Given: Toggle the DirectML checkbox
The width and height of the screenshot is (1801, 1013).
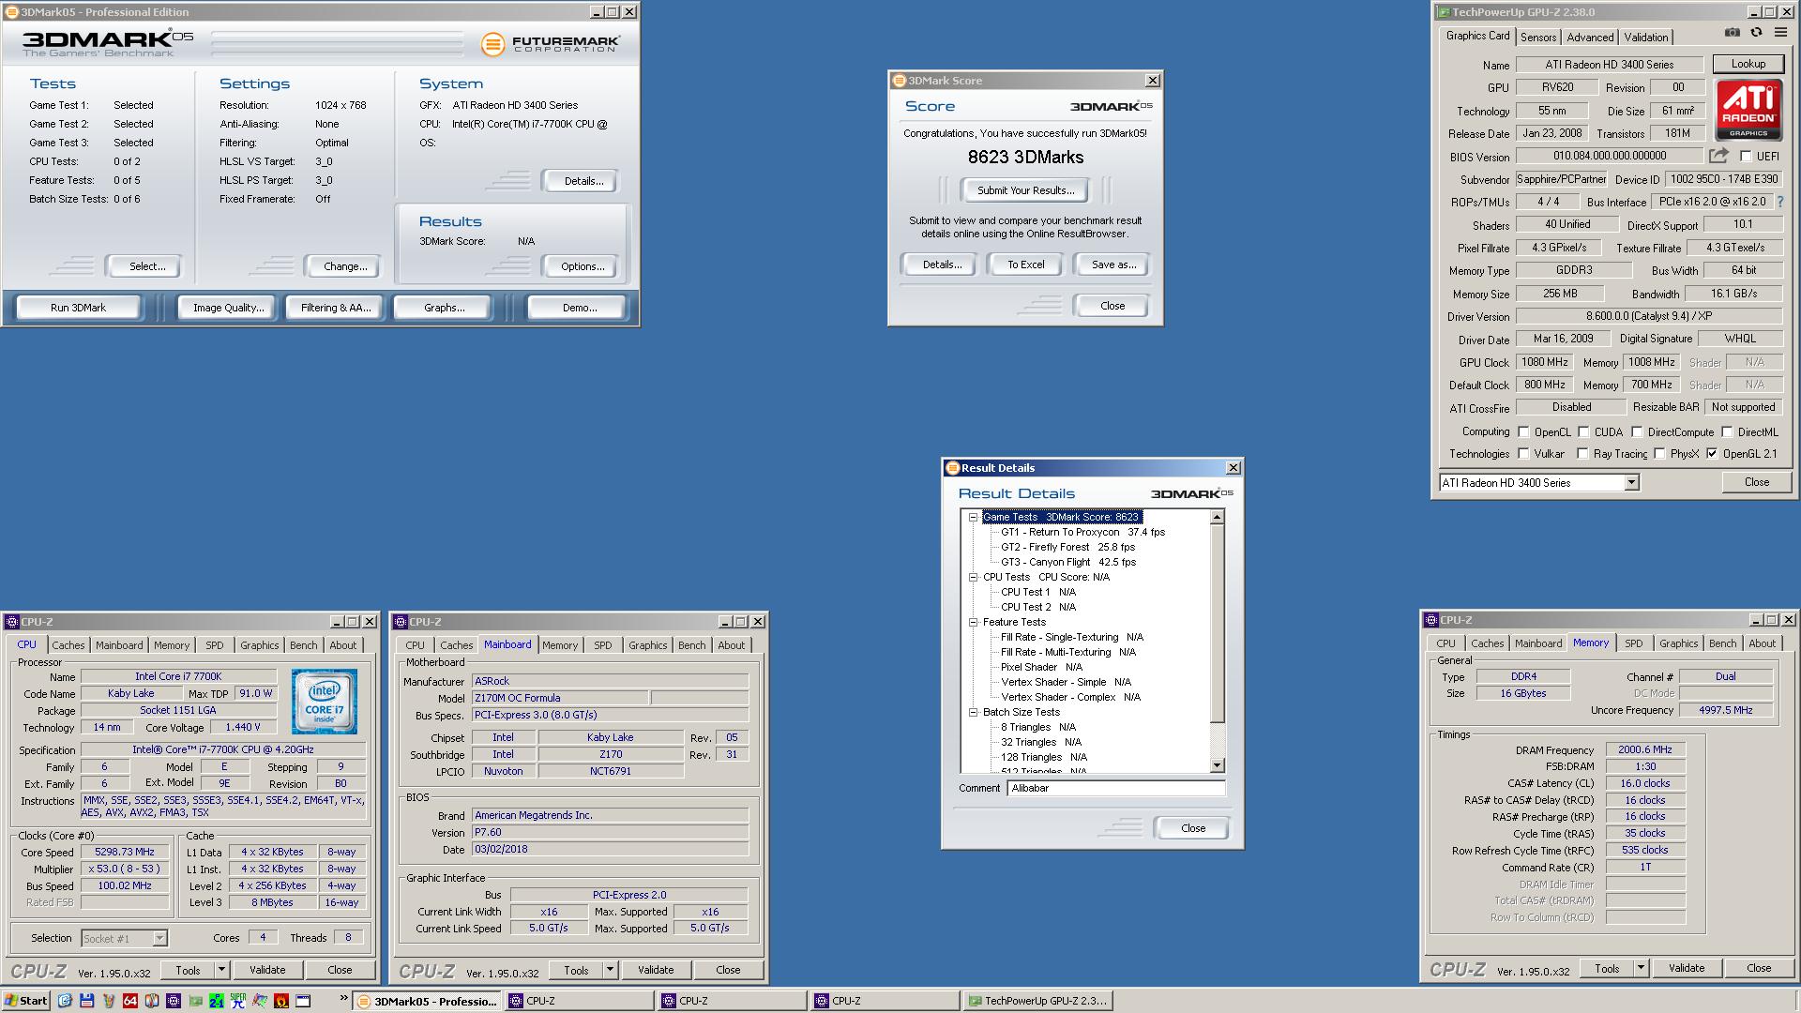Looking at the screenshot, I should pos(1727,432).
